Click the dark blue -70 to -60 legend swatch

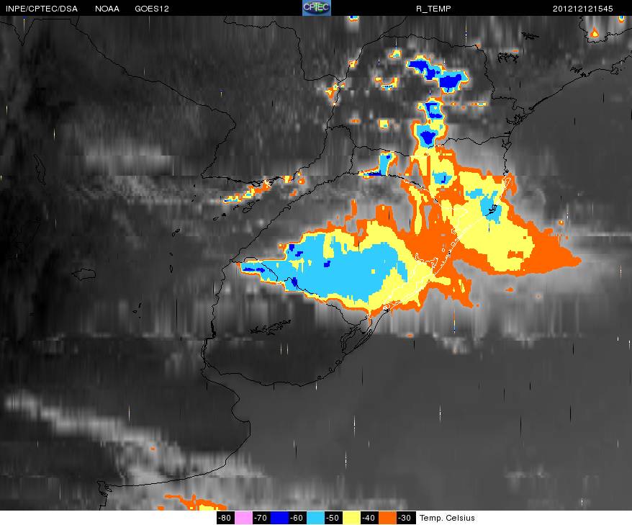coord(279,518)
